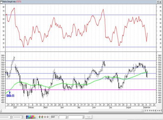Click the right triangle navigation arrow icon
163x120 pixels.
coord(160,111)
